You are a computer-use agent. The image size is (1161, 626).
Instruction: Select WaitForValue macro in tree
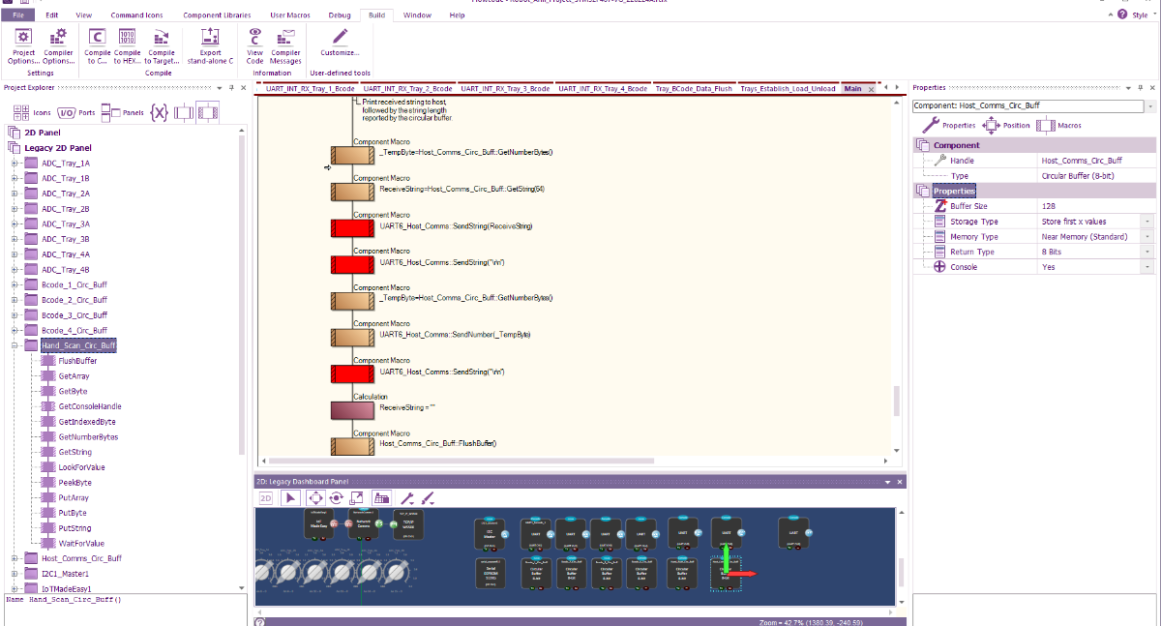coord(81,543)
